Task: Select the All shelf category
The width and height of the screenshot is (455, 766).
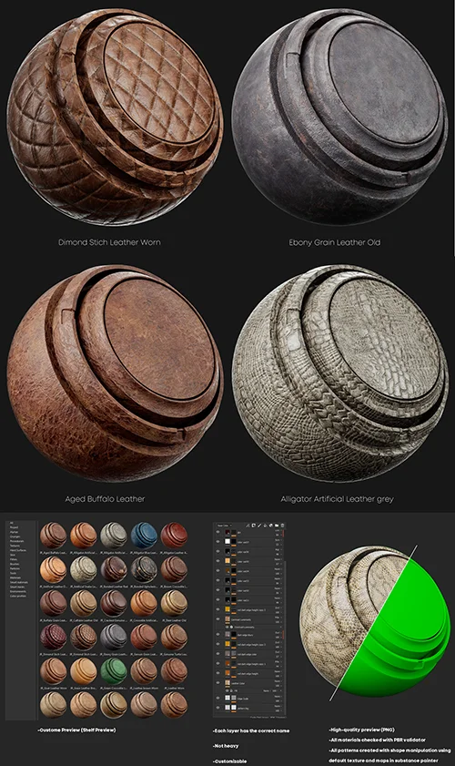Action: (12, 523)
